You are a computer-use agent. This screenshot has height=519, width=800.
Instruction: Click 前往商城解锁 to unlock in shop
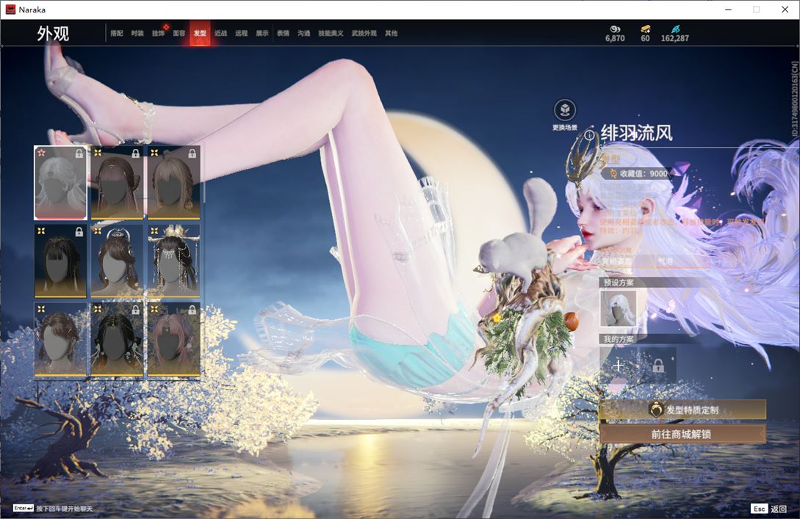click(682, 434)
